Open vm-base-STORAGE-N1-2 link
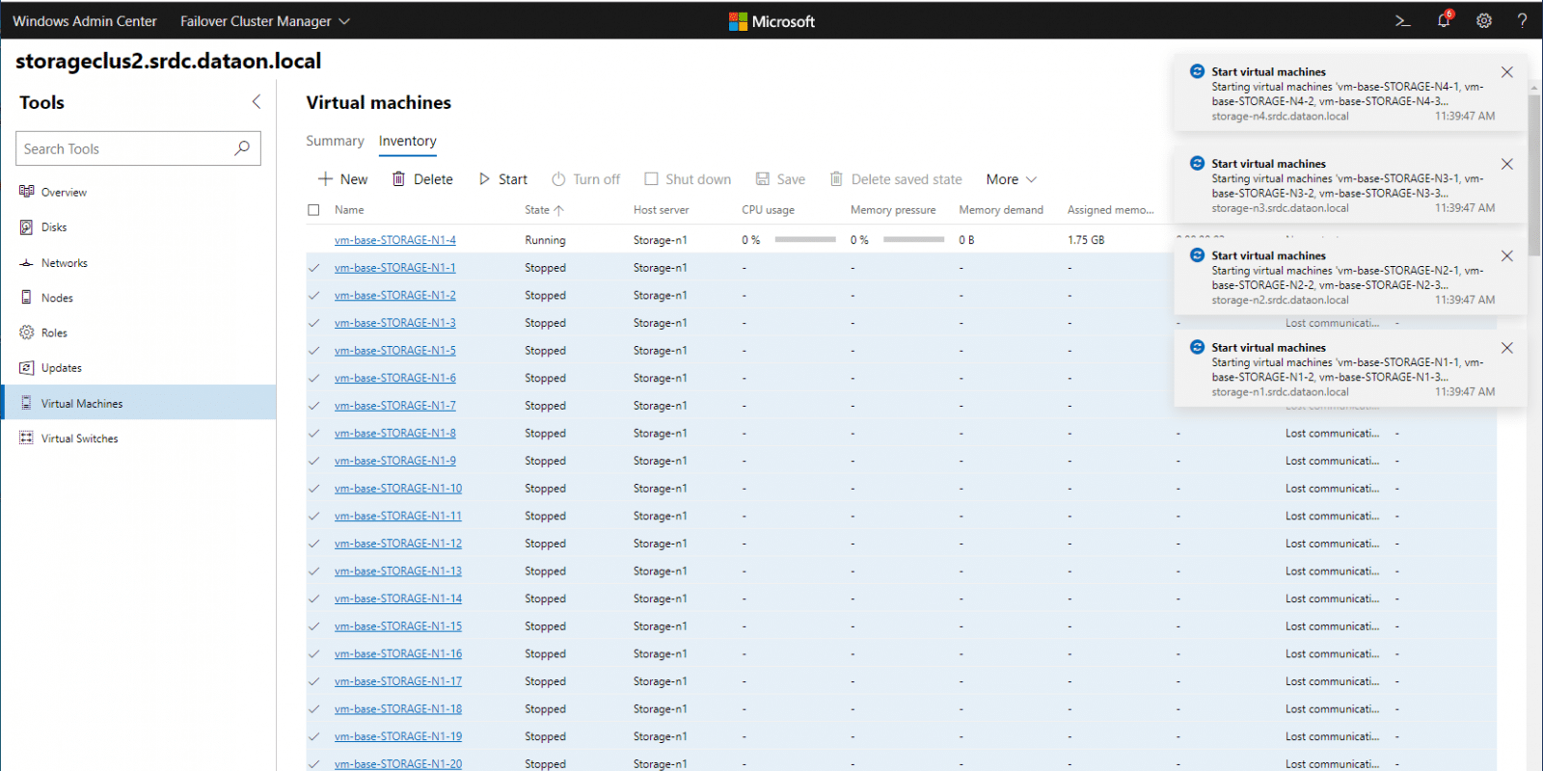1543x771 pixels. pyautogui.click(x=395, y=295)
